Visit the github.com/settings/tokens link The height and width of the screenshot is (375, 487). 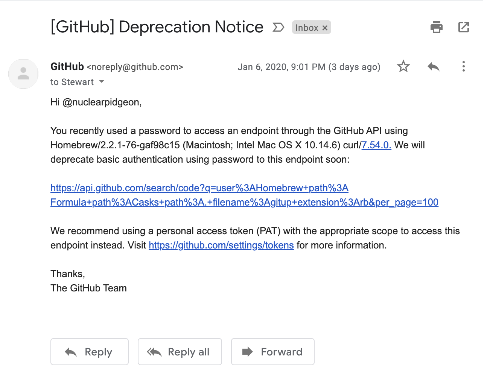click(x=221, y=245)
